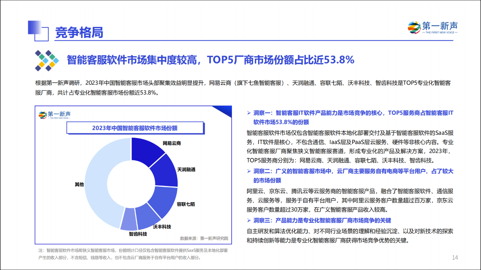Click heading line 软件市场53.8%的份额
Screen dimensions: 481x270
[x=281, y=122]
